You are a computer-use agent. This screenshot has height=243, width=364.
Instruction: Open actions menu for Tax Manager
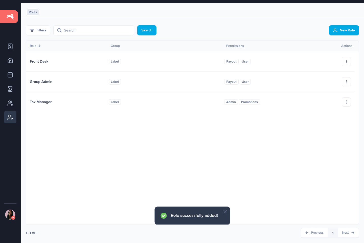coord(346,102)
